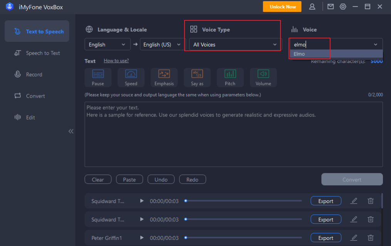391x246 pixels.
Task: Open the Pitch adjustment tool
Action: tap(230, 78)
